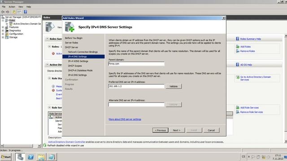Viewport: 287px width, 161px height.
Task: Select Server Manager root tree item
Action: 23,17
